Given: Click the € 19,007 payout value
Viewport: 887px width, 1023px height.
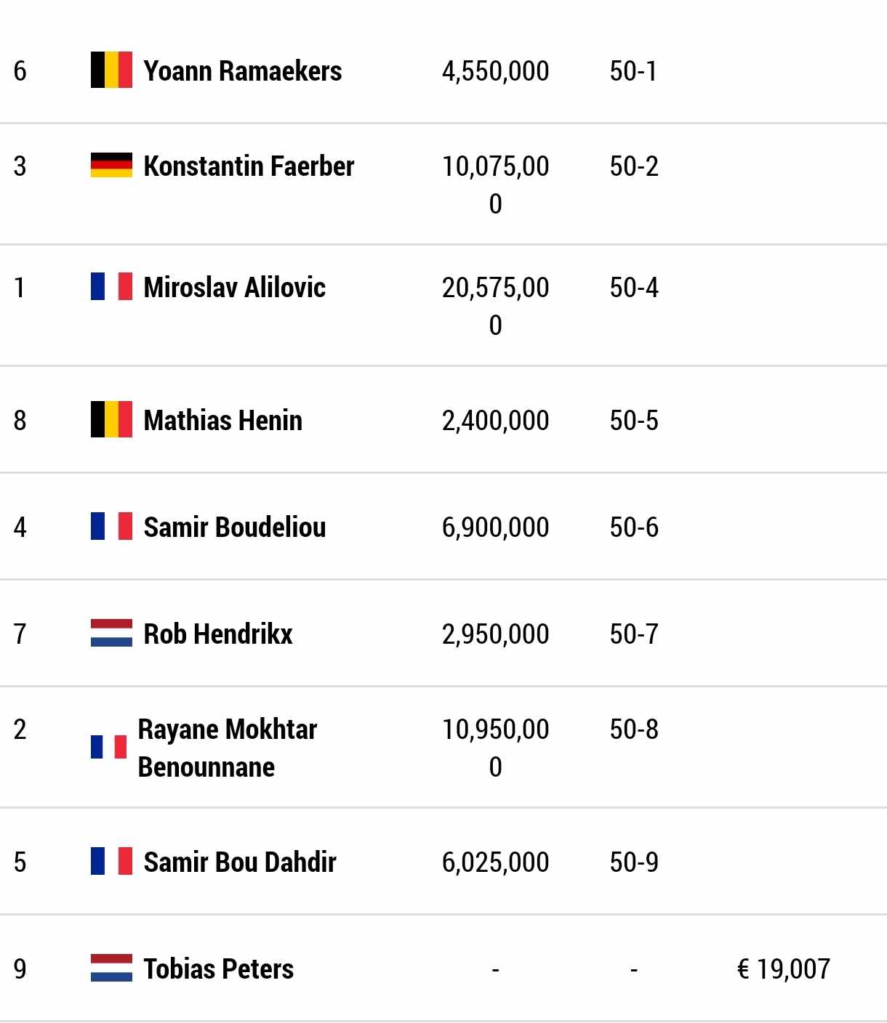Looking at the screenshot, I should (784, 969).
